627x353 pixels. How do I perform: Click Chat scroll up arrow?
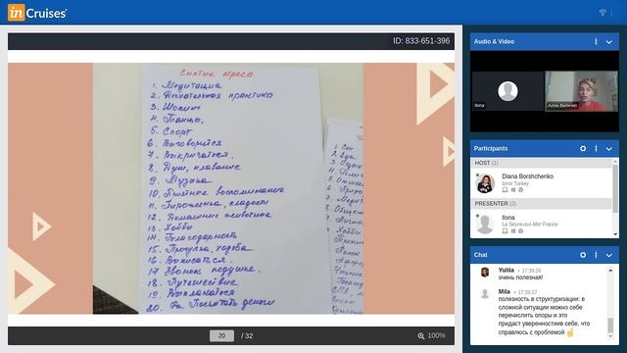click(610, 271)
